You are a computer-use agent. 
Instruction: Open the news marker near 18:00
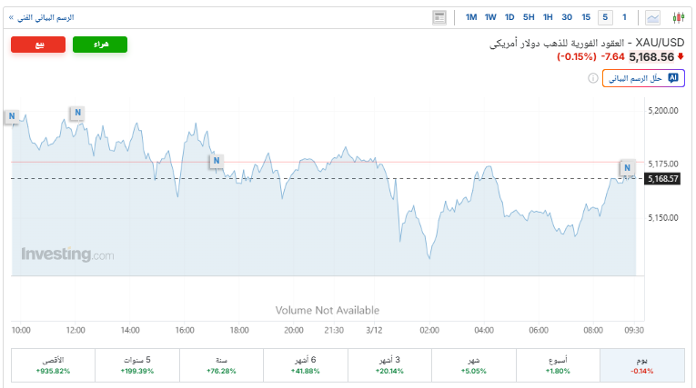pyautogui.click(x=217, y=162)
